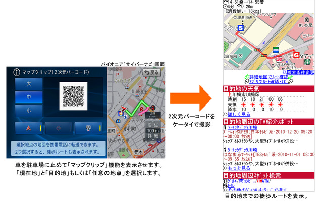Tap the fork-knife icon beside グルメ
The height and width of the screenshot is (201, 323).
(226, 181)
